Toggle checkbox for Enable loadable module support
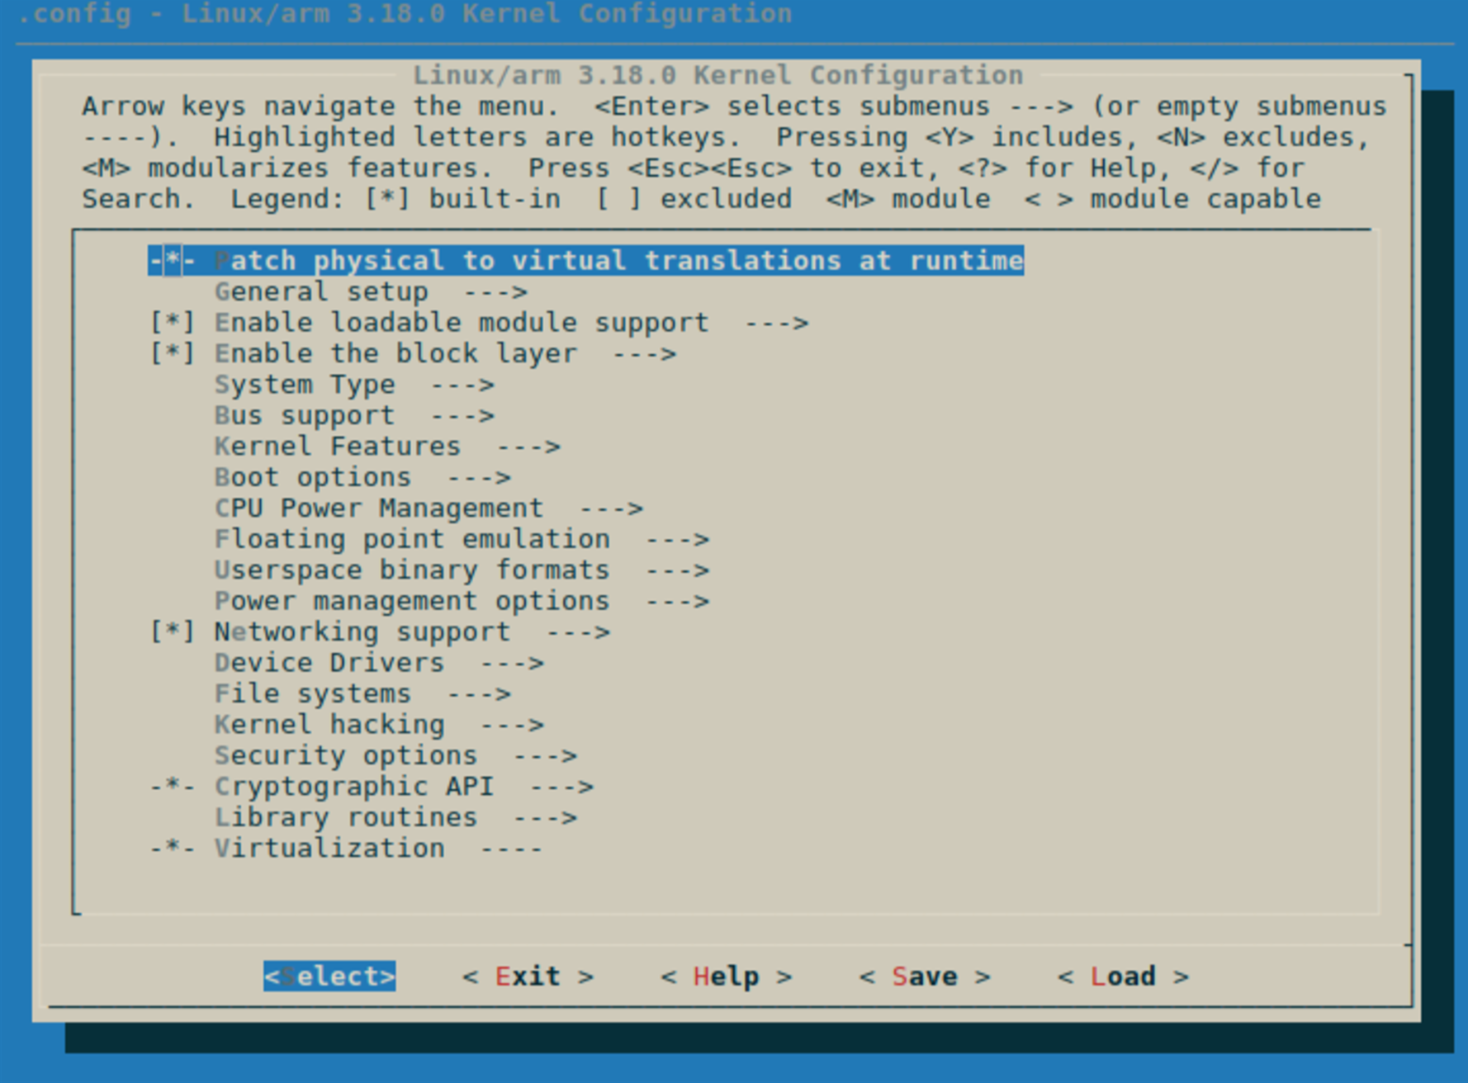The height and width of the screenshot is (1083, 1468). click(173, 323)
